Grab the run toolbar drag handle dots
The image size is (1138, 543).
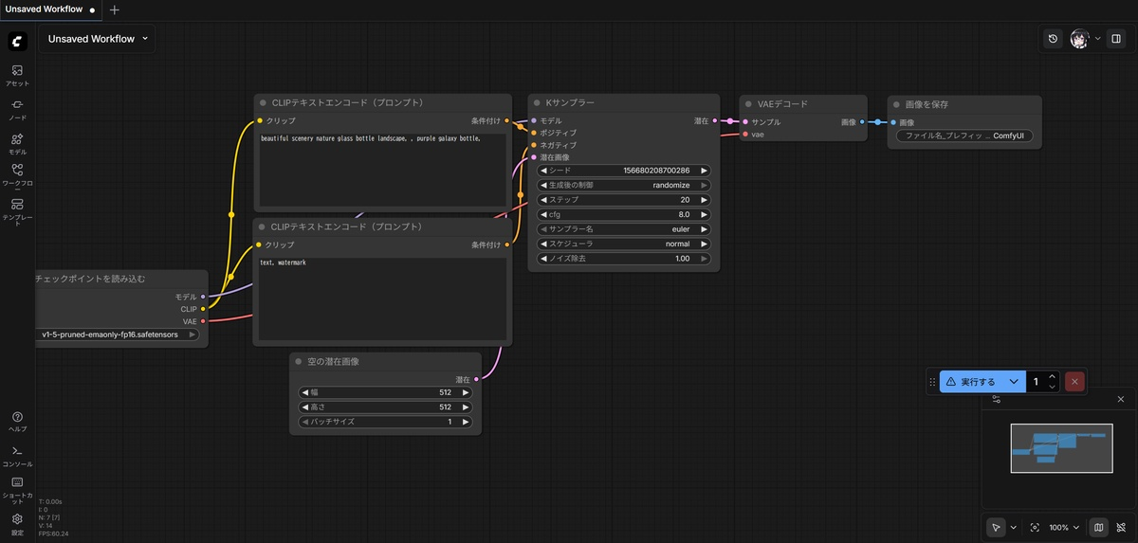coord(932,381)
